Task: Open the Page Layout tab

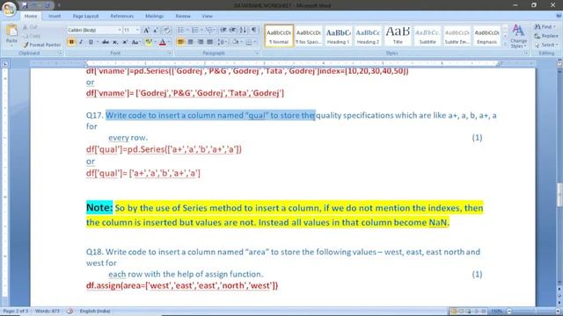Action: [x=85, y=16]
